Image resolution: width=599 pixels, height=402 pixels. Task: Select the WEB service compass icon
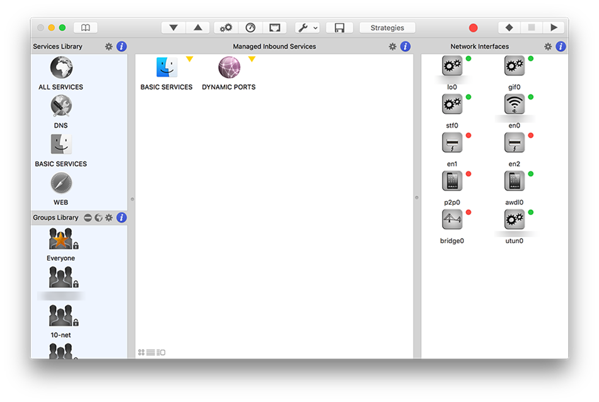(61, 183)
